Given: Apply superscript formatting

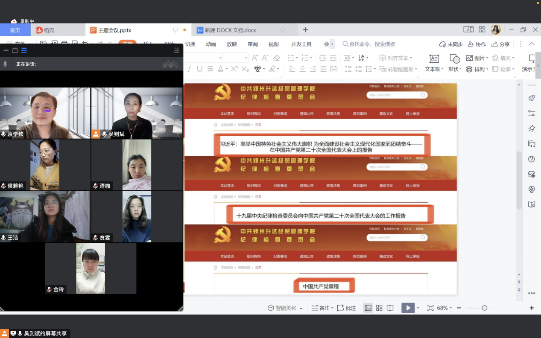Looking at the screenshot, I should coord(234,69).
